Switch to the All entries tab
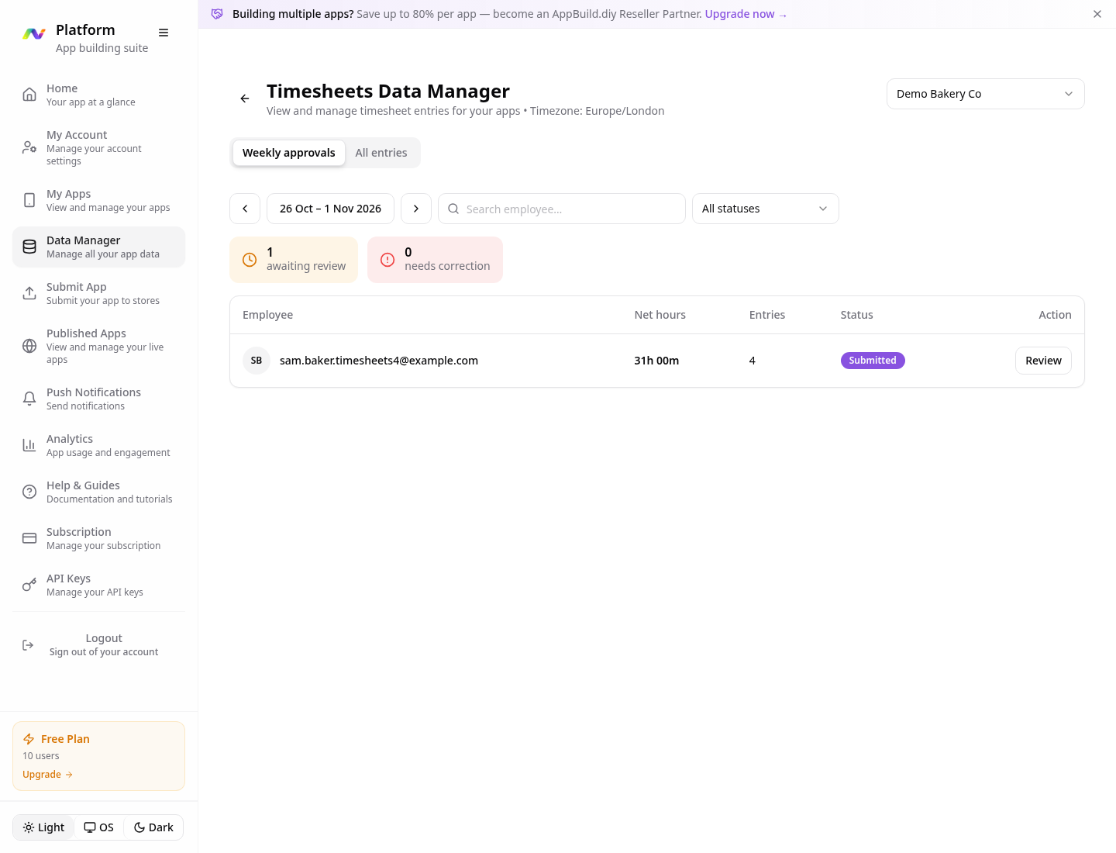1116x853 pixels. (381, 153)
